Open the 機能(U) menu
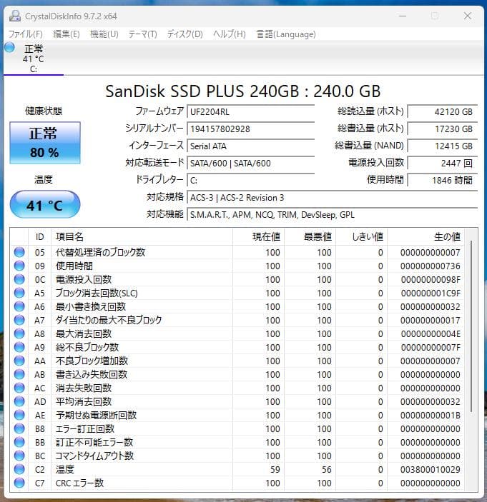This screenshot has height=502, width=487. [104, 34]
